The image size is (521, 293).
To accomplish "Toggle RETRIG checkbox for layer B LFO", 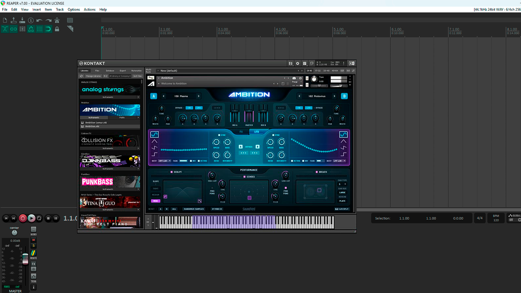I will (293, 161).
